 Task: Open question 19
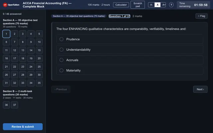coord(31,59)
